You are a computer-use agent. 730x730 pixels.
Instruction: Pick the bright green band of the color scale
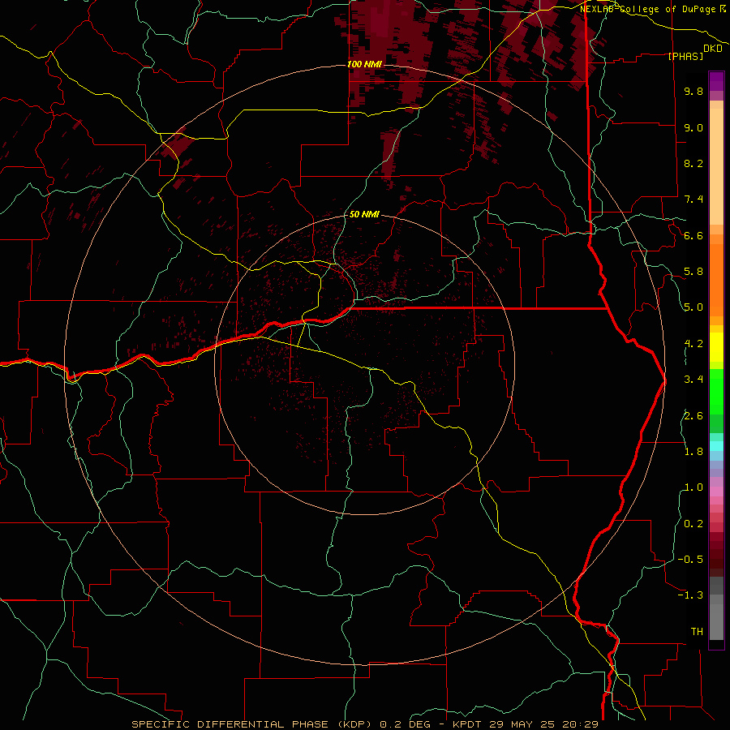[x=716, y=391]
